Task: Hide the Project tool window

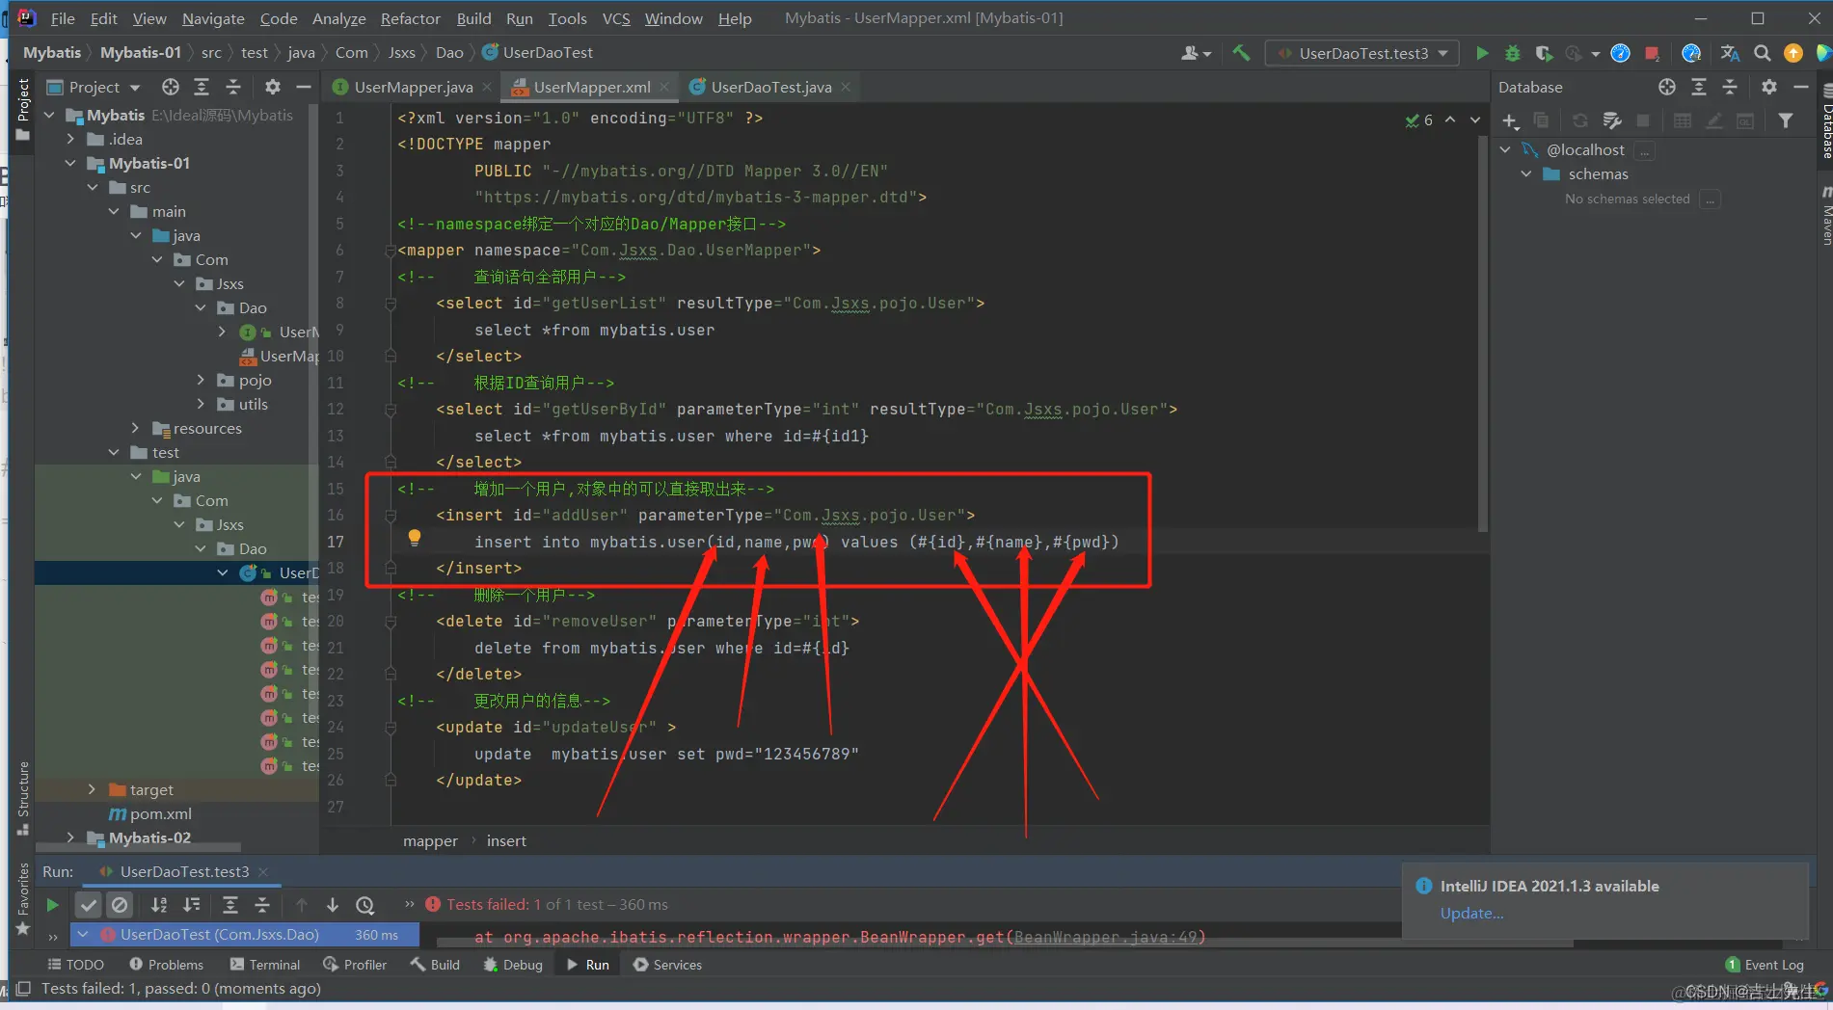Action: click(304, 87)
